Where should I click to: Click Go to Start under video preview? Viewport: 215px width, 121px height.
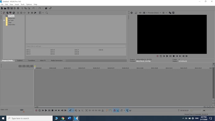pyautogui.click(x=177, y=56)
